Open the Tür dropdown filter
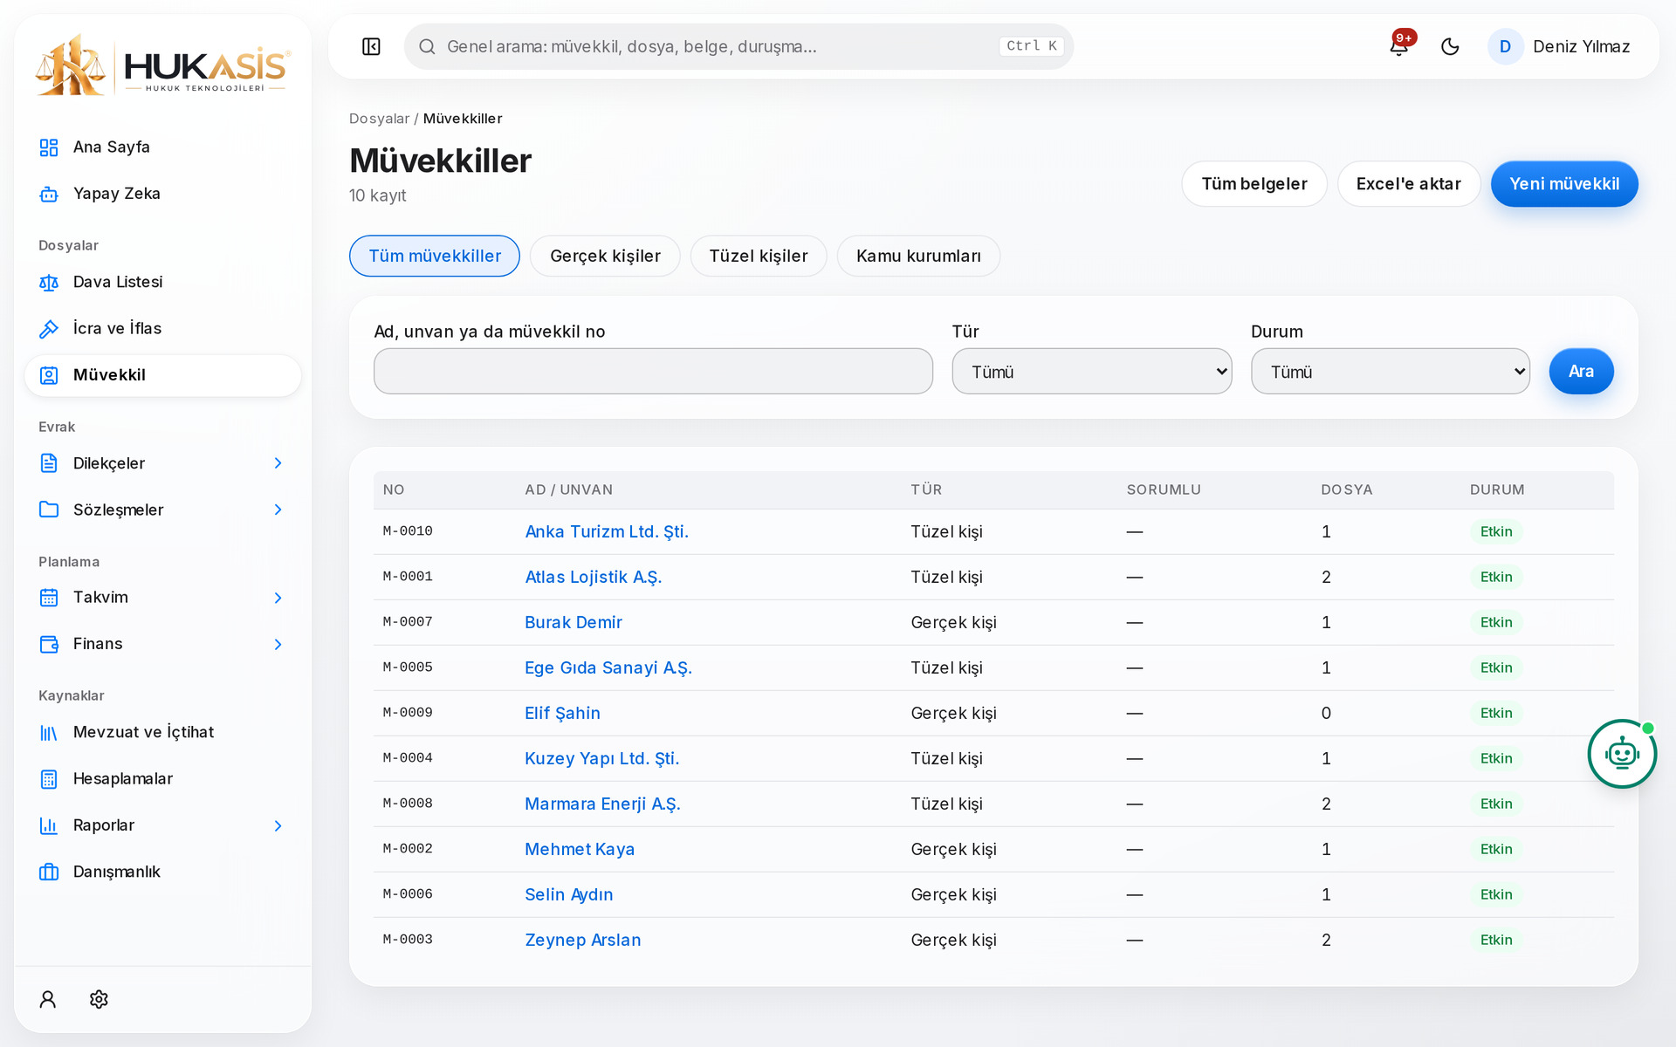 click(1092, 372)
